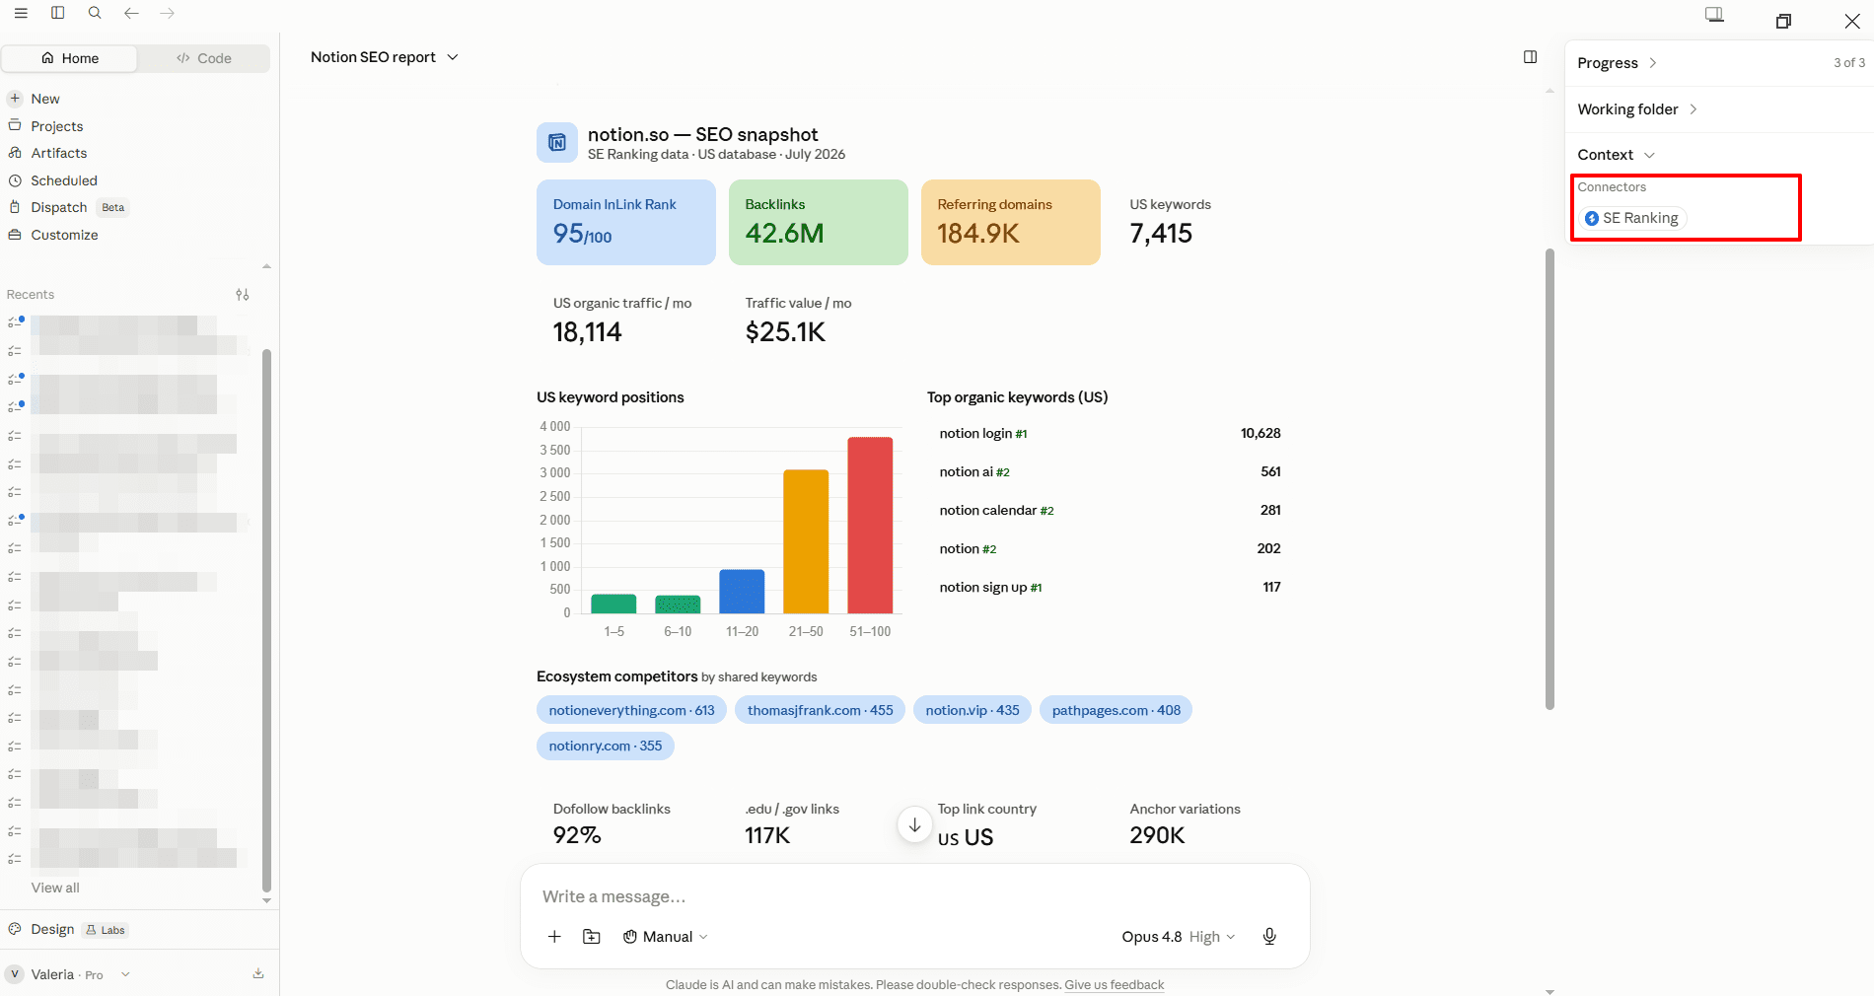Screen dimensions: 1874x996
Task: Focus the Write a message input
Action: pos(913,896)
